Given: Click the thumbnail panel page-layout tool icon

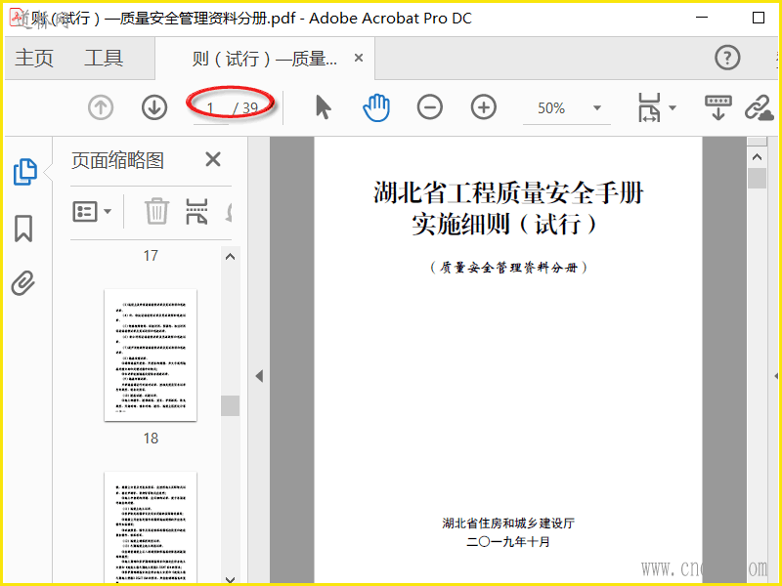Looking at the screenshot, I should coord(196,211).
